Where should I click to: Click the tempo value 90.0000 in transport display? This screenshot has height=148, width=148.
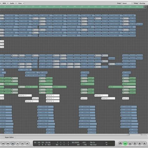75,142
